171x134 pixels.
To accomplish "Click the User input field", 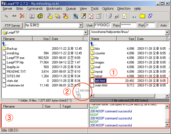I will click(103, 25).
